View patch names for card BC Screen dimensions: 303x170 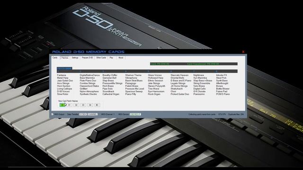97,105
